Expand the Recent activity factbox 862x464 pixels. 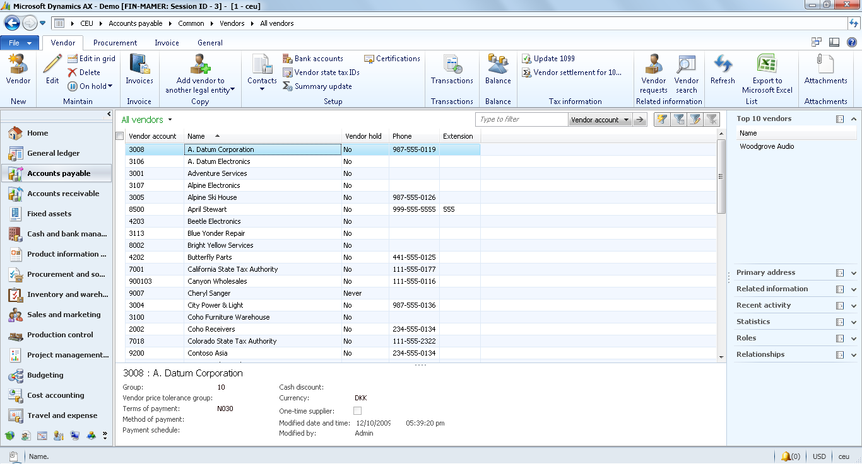(854, 306)
